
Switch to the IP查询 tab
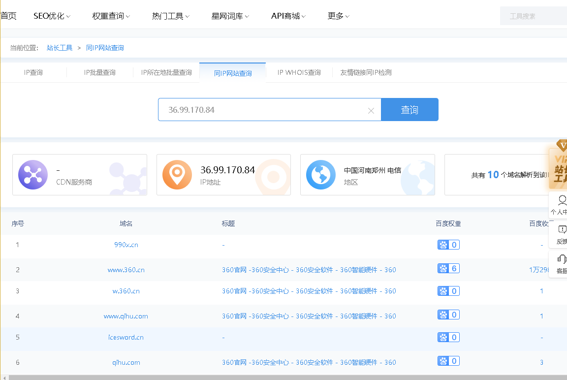[x=33, y=72]
